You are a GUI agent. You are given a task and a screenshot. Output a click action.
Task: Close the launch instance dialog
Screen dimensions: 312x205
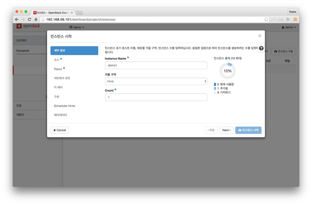pyautogui.click(x=259, y=36)
